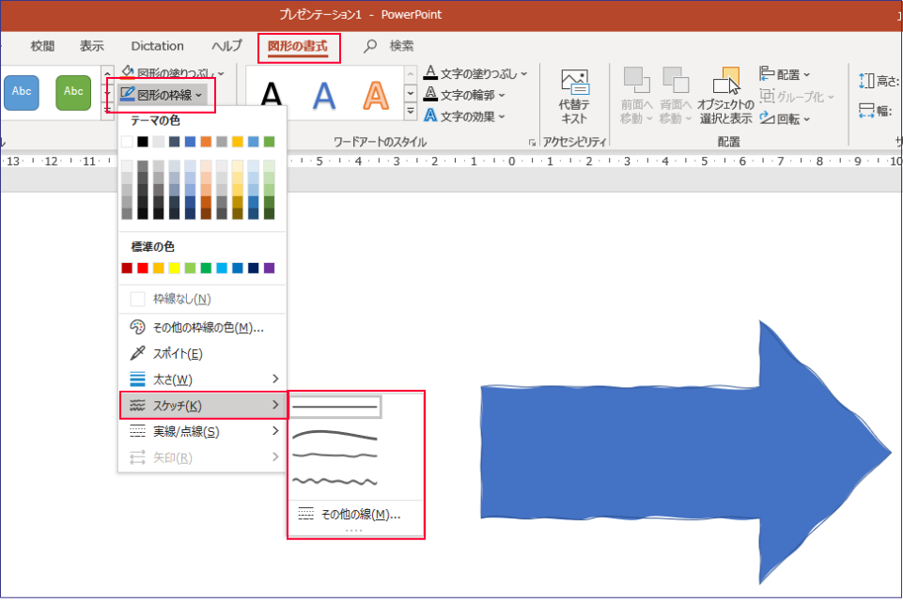Open the 表示 ribbon tab
Image resolution: width=903 pixels, height=603 pixels.
pyautogui.click(x=92, y=46)
